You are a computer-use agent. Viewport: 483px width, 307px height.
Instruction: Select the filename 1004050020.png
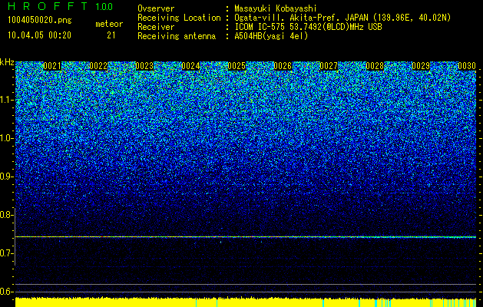[x=40, y=21]
